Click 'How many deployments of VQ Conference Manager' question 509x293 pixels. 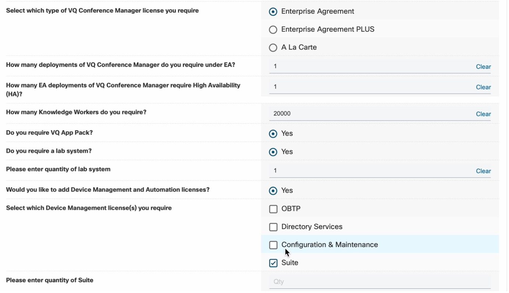pos(121,65)
